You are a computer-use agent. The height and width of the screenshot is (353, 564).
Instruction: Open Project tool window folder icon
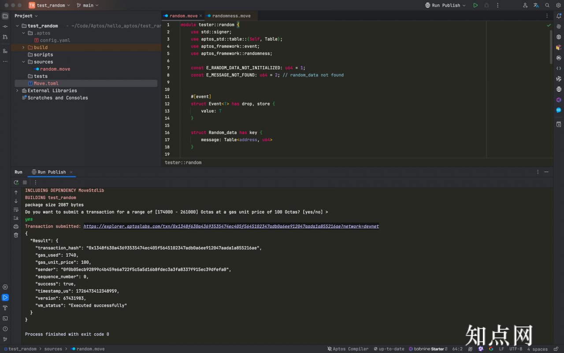5,16
